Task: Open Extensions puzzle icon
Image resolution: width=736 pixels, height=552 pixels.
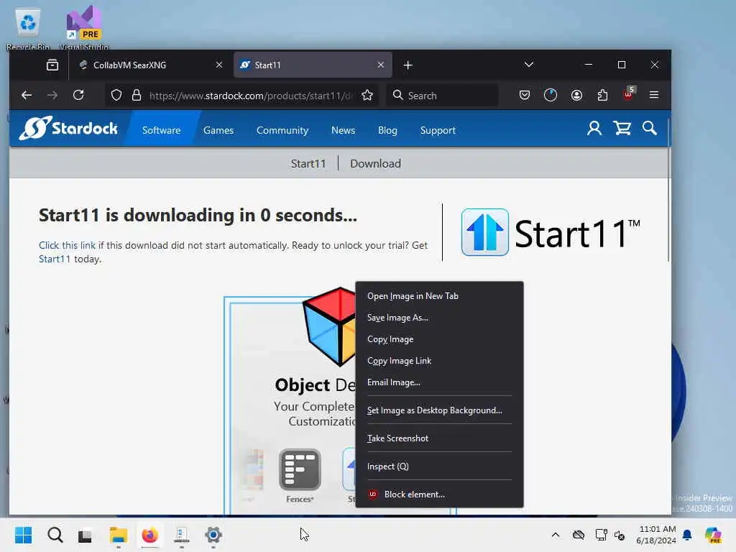Action: coord(603,96)
